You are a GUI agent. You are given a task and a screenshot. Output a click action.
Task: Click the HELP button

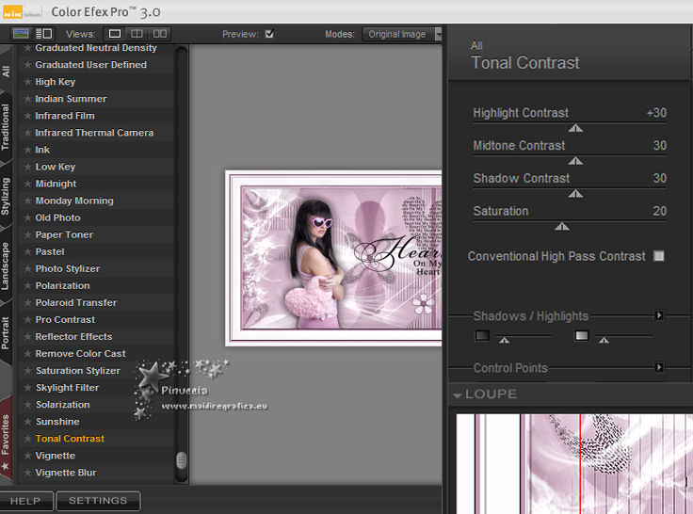25,501
